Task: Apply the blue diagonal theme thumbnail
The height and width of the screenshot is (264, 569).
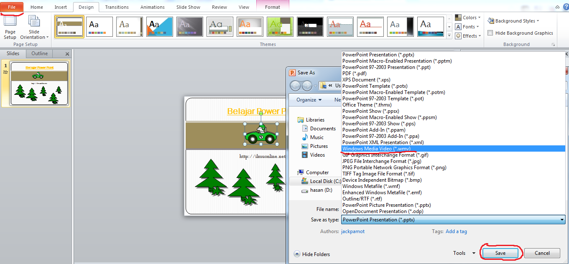Action: click(160, 27)
